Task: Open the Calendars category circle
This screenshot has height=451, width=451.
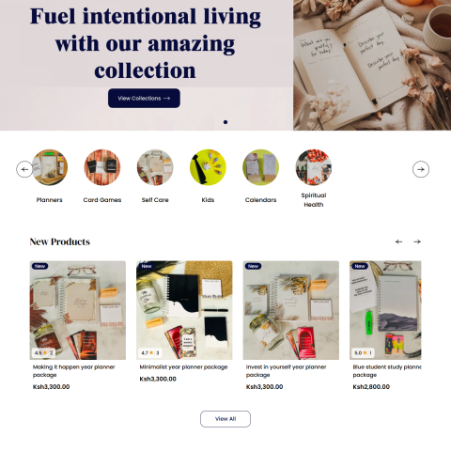Action: point(260,167)
